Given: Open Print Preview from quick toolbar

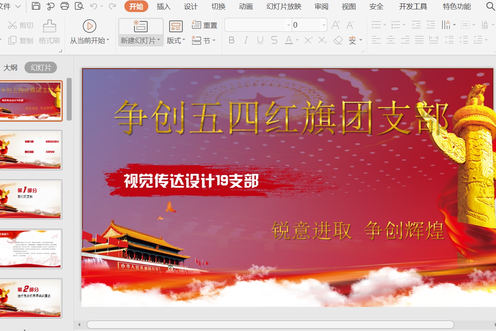Looking at the screenshot, I should click(x=79, y=6).
